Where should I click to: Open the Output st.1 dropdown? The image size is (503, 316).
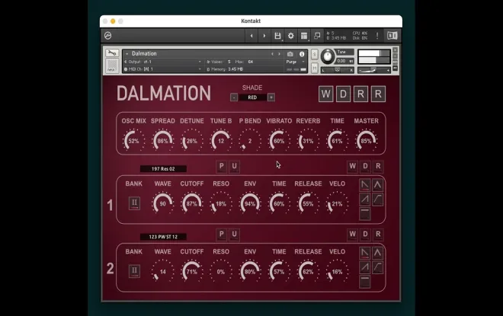point(164,62)
